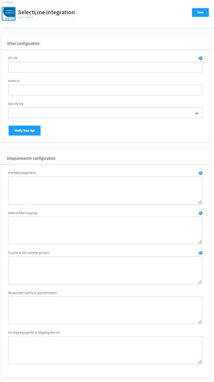Click into SW shipping type textarea
Screen dimensions: 214x382
105,350
